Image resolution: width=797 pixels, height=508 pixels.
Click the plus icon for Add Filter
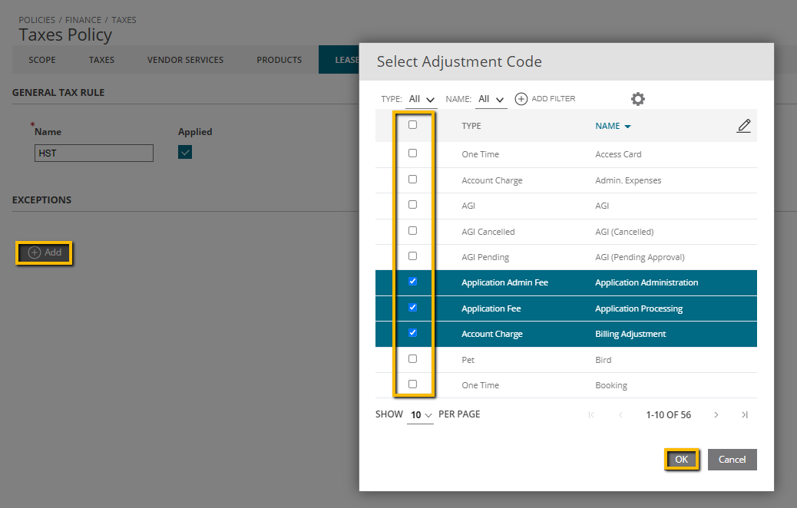coord(521,98)
